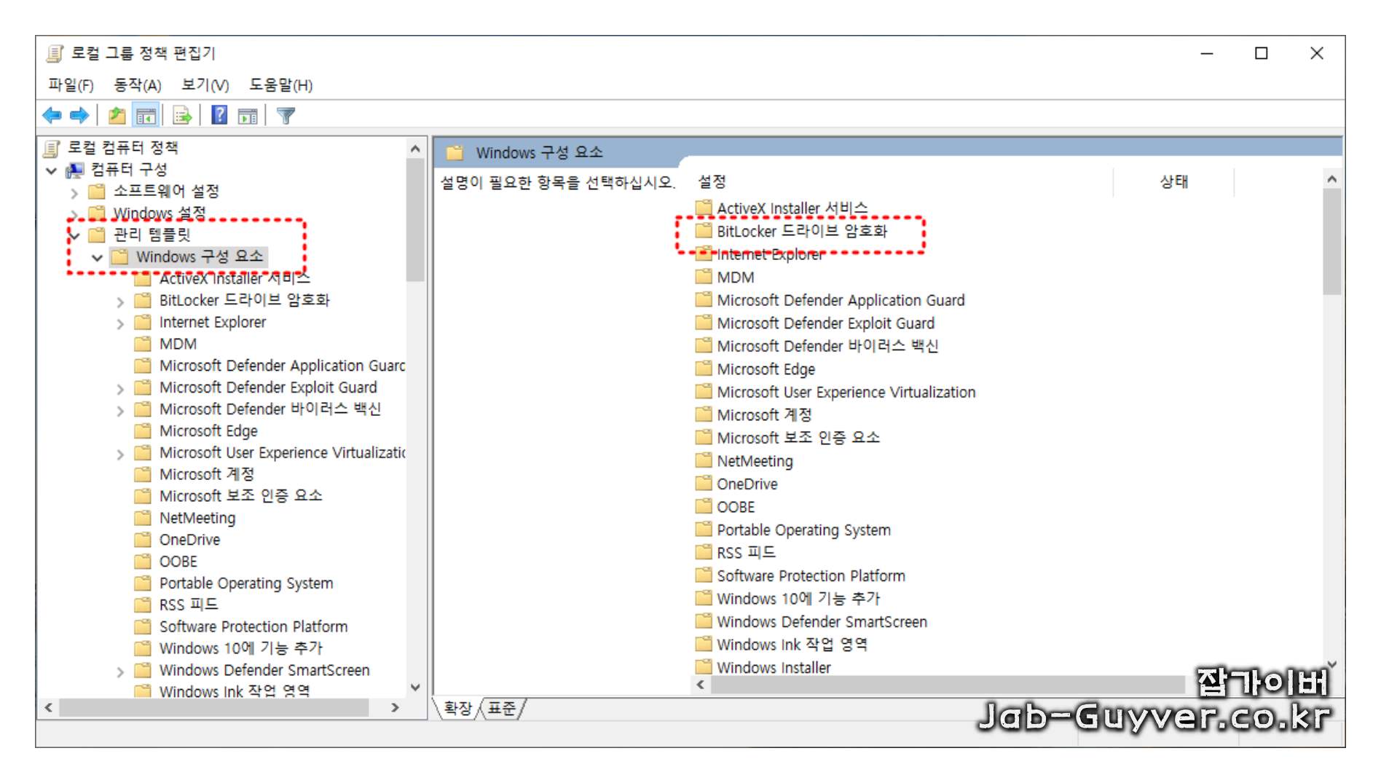Go up one level with folder icon
This screenshot has width=1381, height=783.
117,115
